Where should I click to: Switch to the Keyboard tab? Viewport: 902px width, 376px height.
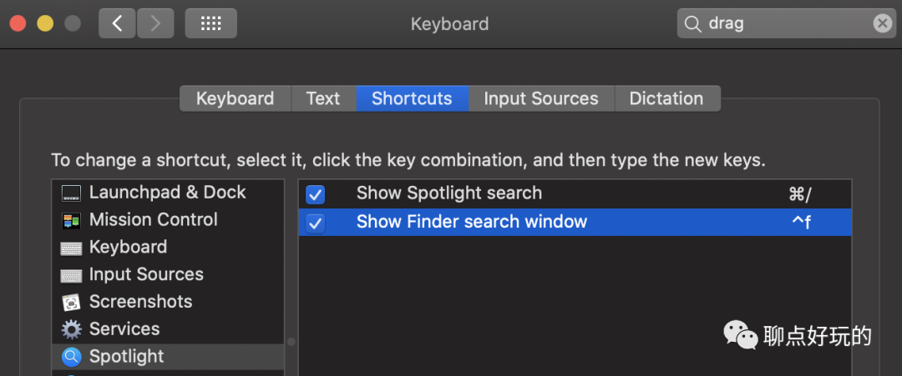click(236, 98)
